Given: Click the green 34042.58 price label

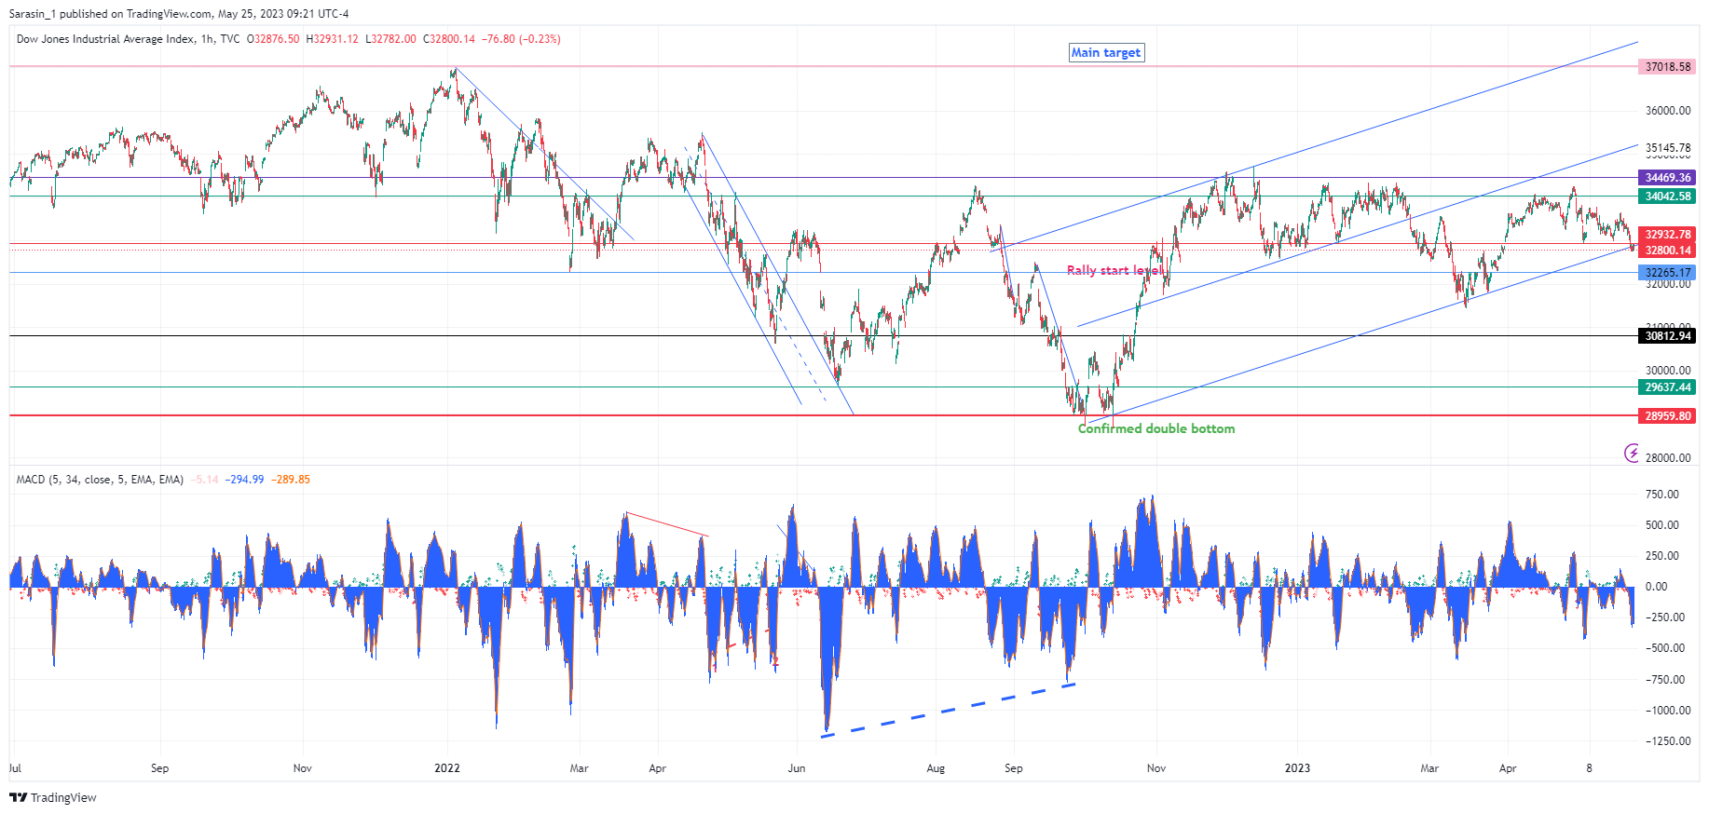Looking at the screenshot, I should (1667, 197).
